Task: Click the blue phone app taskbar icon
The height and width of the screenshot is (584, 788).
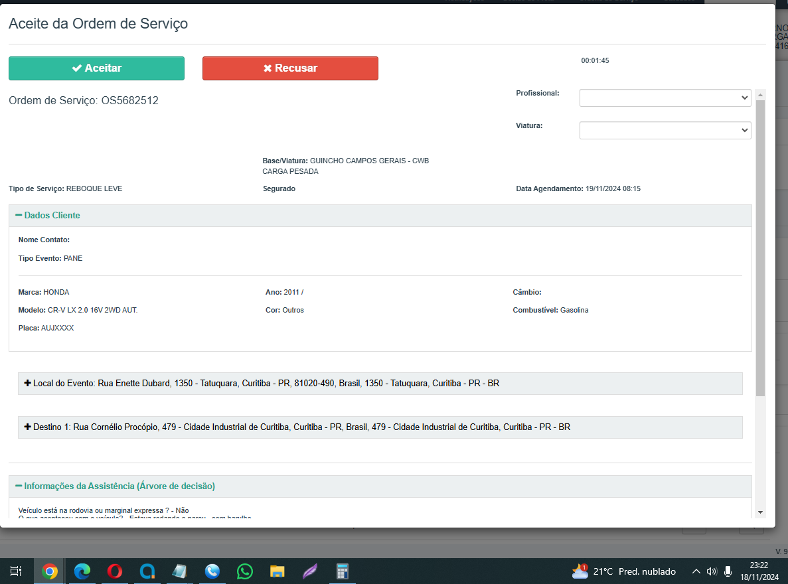Action: 212,571
